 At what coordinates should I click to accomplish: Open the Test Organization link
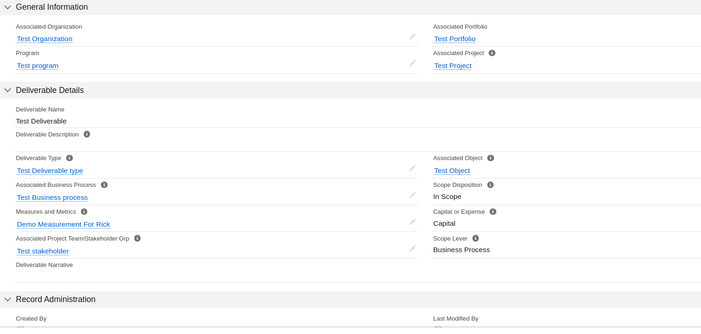[x=44, y=39]
